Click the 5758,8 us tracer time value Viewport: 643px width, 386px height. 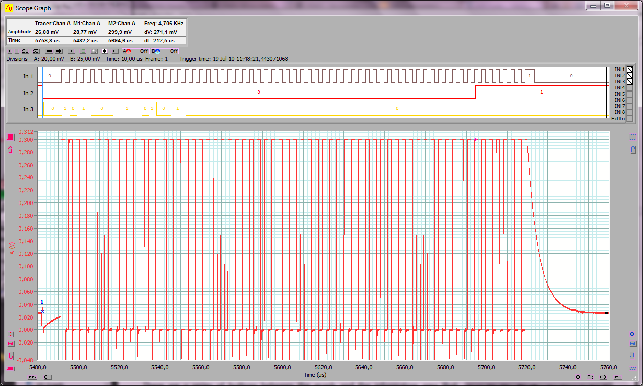coord(52,40)
